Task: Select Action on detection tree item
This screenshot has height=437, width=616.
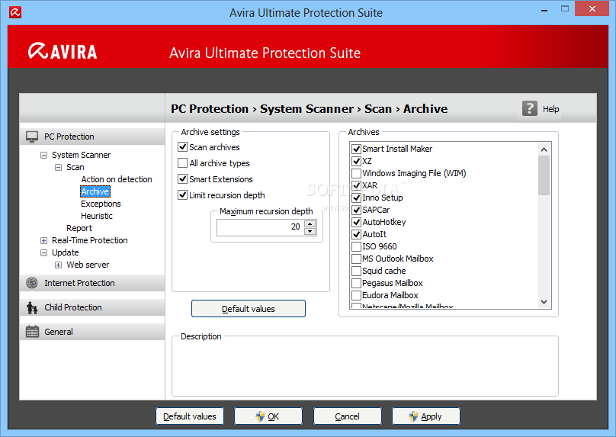Action: coord(117,179)
